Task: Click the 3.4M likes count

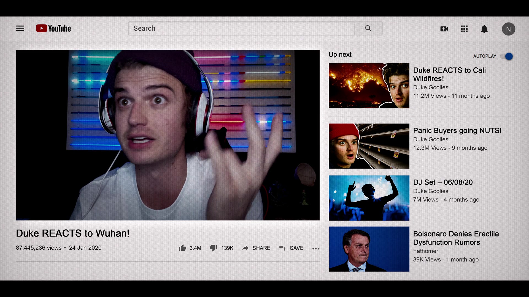Action: click(x=195, y=248)
